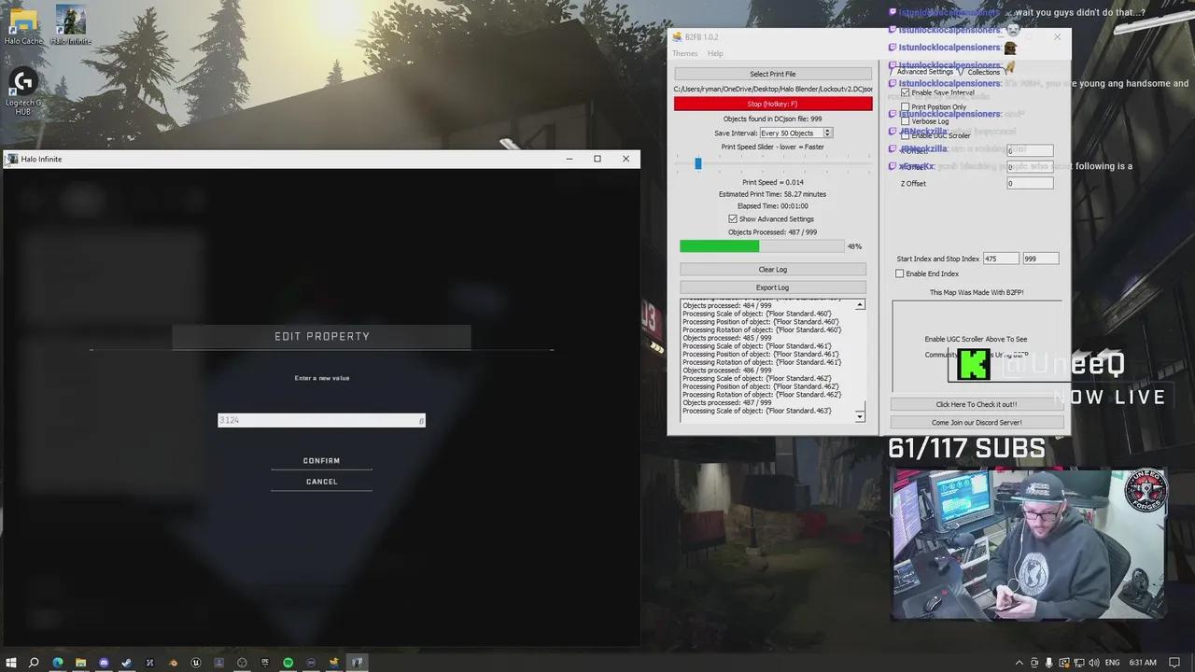This screenshot has width=1195, height=672.
Task: Open taskbar Search
Action: [34, 663]
